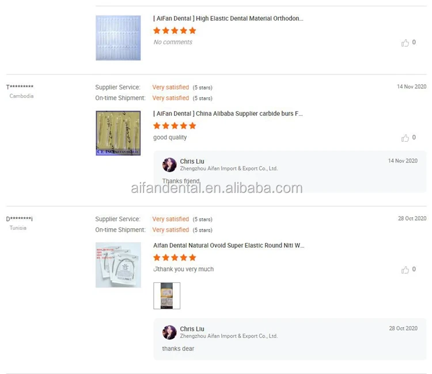Open Natural Ovoid Super Elastic Round Niti link

(229, 245)
